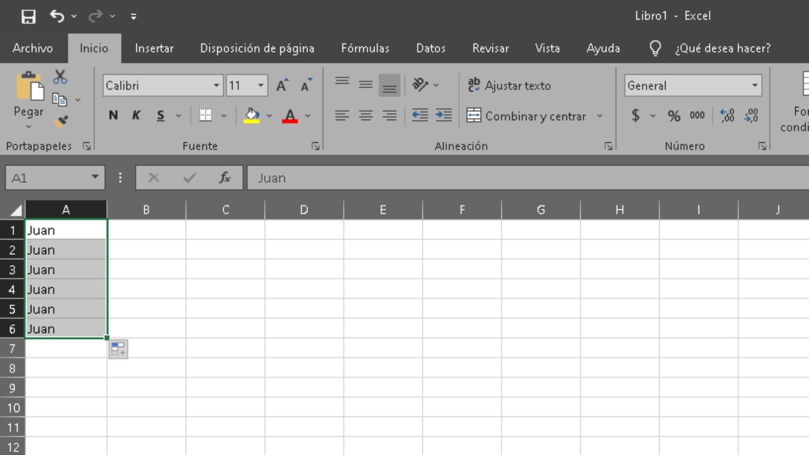Click the Increase Indent icon
809x455 pixels.
pyautogui.click(x=444, y=115)
